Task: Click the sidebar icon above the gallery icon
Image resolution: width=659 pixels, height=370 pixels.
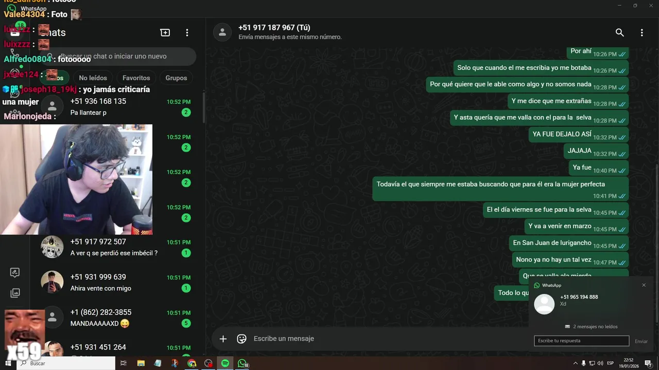Action: [x=15, y=273]
